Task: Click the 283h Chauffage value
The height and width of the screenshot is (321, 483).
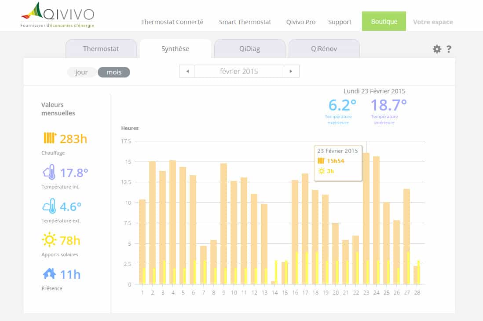Action: coord(73,139)
